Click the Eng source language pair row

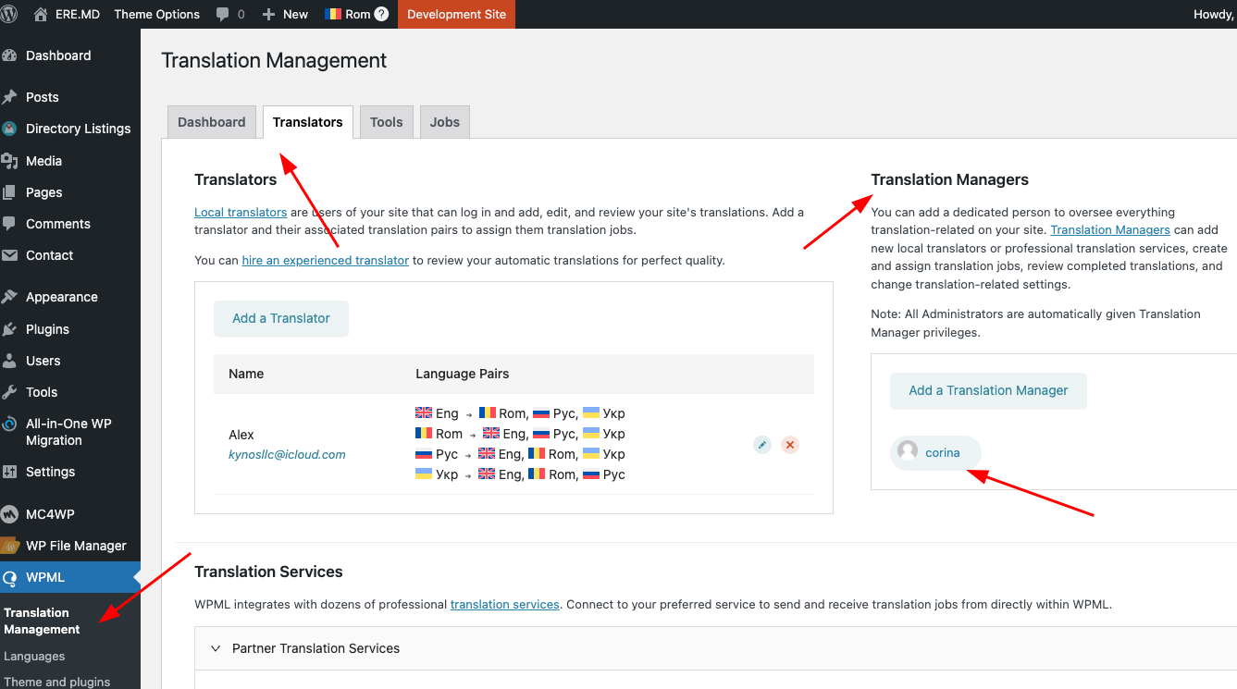(520, 413)
